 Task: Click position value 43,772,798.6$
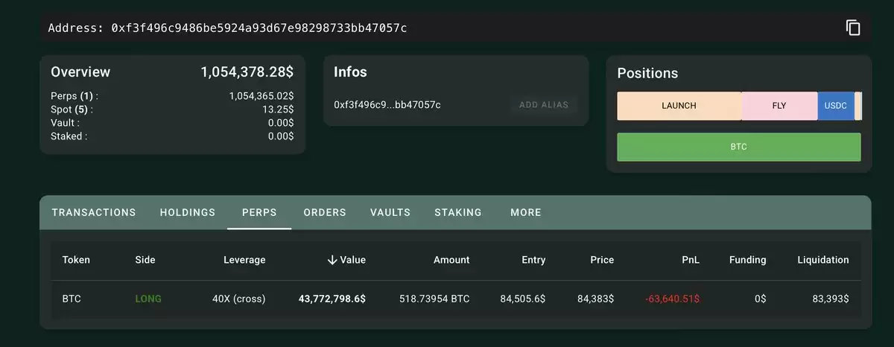(332, 299)
